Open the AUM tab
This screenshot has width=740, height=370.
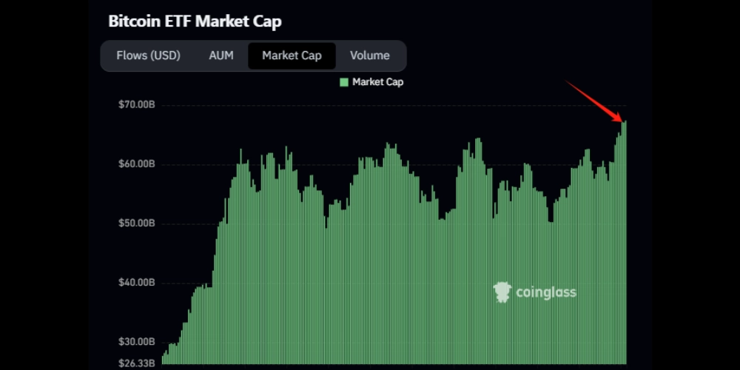[x=221, y=55]
